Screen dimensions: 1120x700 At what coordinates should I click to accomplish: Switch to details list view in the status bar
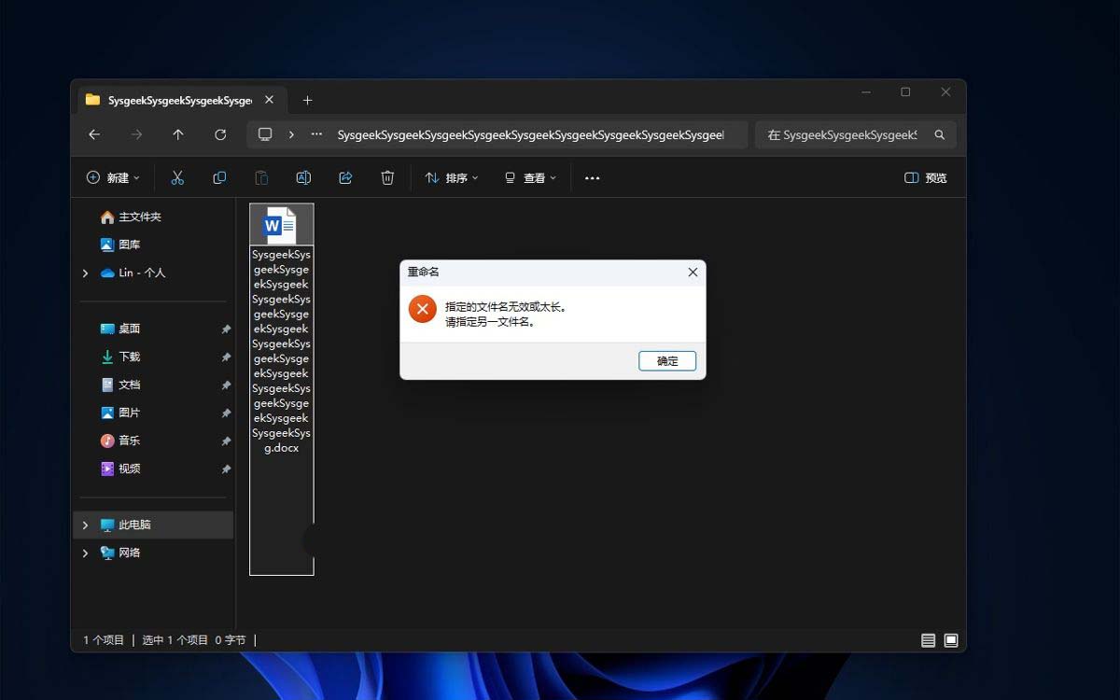point(928,640)
